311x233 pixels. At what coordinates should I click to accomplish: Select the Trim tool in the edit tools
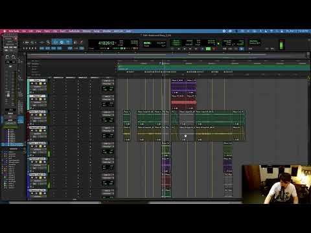click(56, 42)
